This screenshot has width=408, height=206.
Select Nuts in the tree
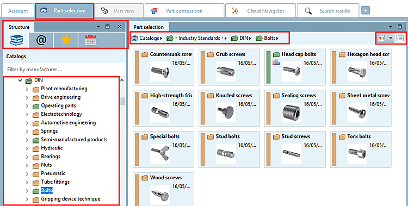click(x=46, y=165)
